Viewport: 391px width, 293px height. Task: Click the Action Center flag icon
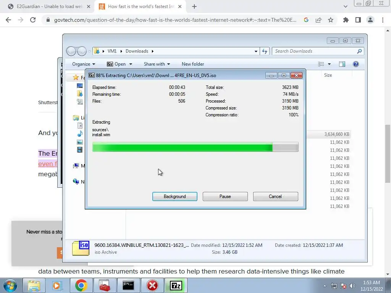343,286
